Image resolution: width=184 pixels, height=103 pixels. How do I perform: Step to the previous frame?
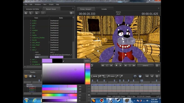pyautogui.click(x=111, y=66)
